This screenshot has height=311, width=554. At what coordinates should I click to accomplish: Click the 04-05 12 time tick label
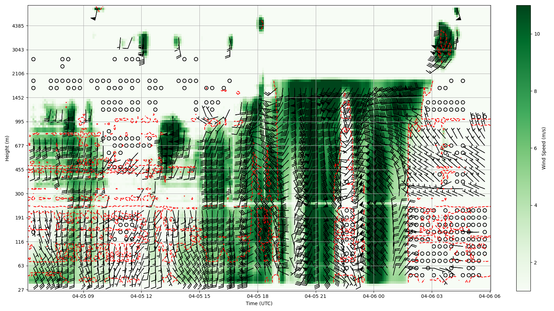pos(141,296)
